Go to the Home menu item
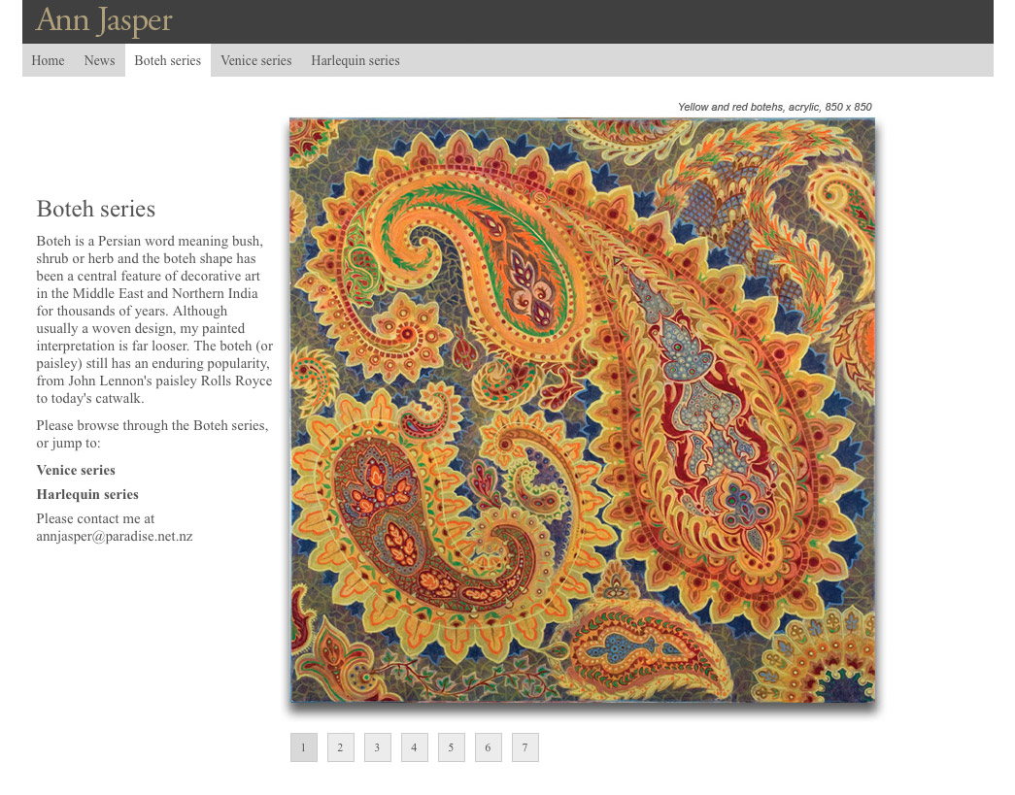The image size is (1015, 795). click(48, 60)
